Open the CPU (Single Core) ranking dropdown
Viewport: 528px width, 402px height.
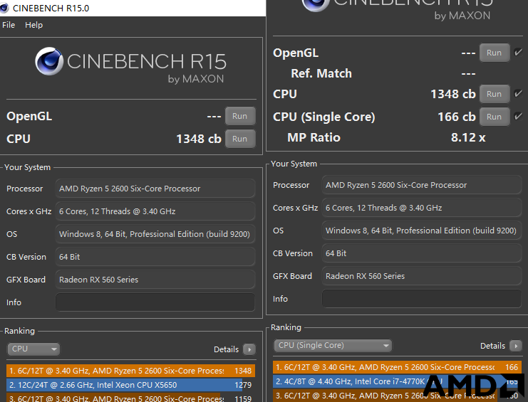(x=333, y=346)
